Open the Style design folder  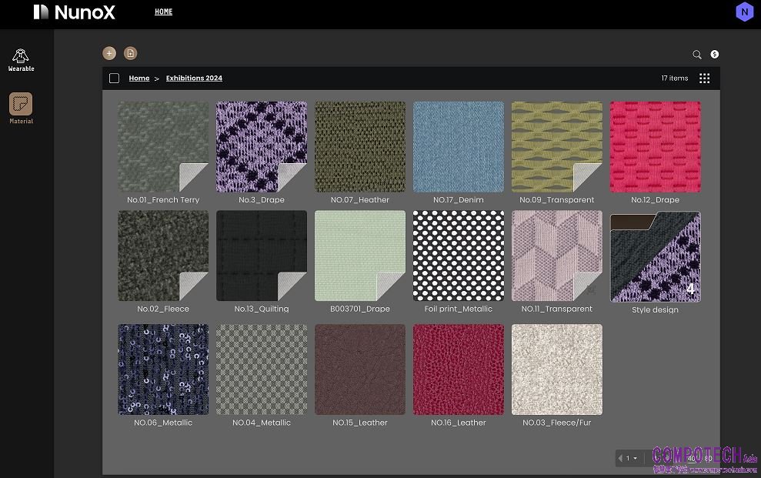coord(655,257)
